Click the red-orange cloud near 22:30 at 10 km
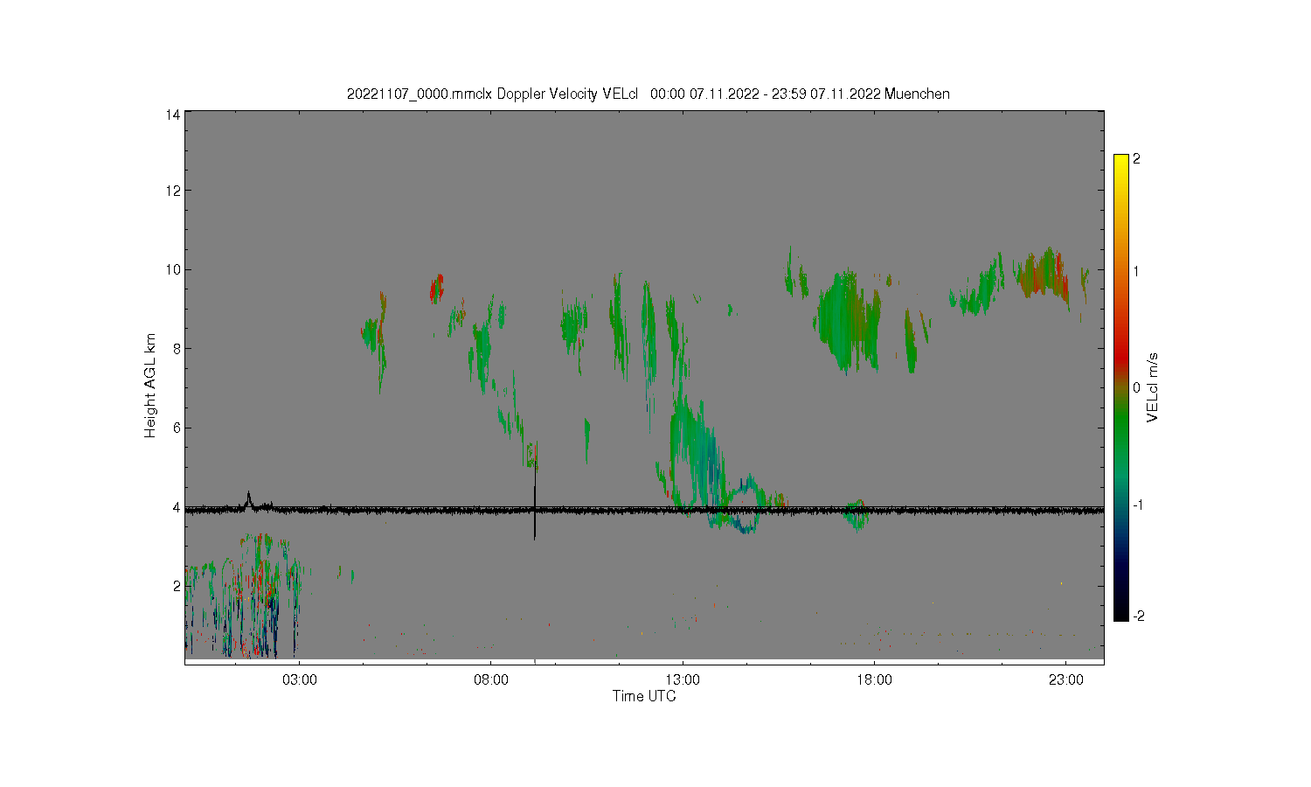 (1042, 275)
